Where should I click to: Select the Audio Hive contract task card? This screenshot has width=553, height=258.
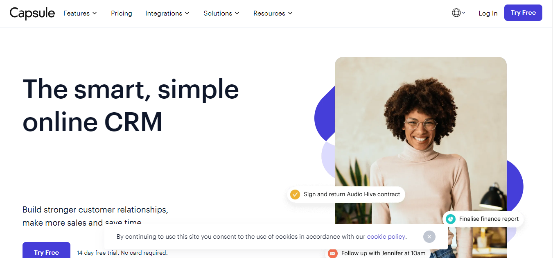click(x=346, y=195)
